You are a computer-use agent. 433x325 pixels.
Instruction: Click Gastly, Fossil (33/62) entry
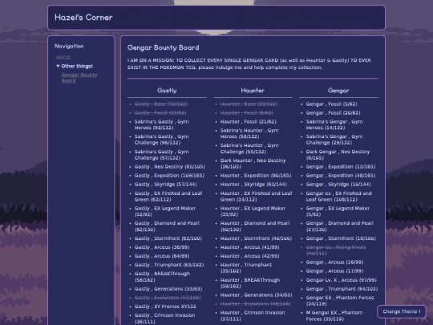tap(160, 113)
